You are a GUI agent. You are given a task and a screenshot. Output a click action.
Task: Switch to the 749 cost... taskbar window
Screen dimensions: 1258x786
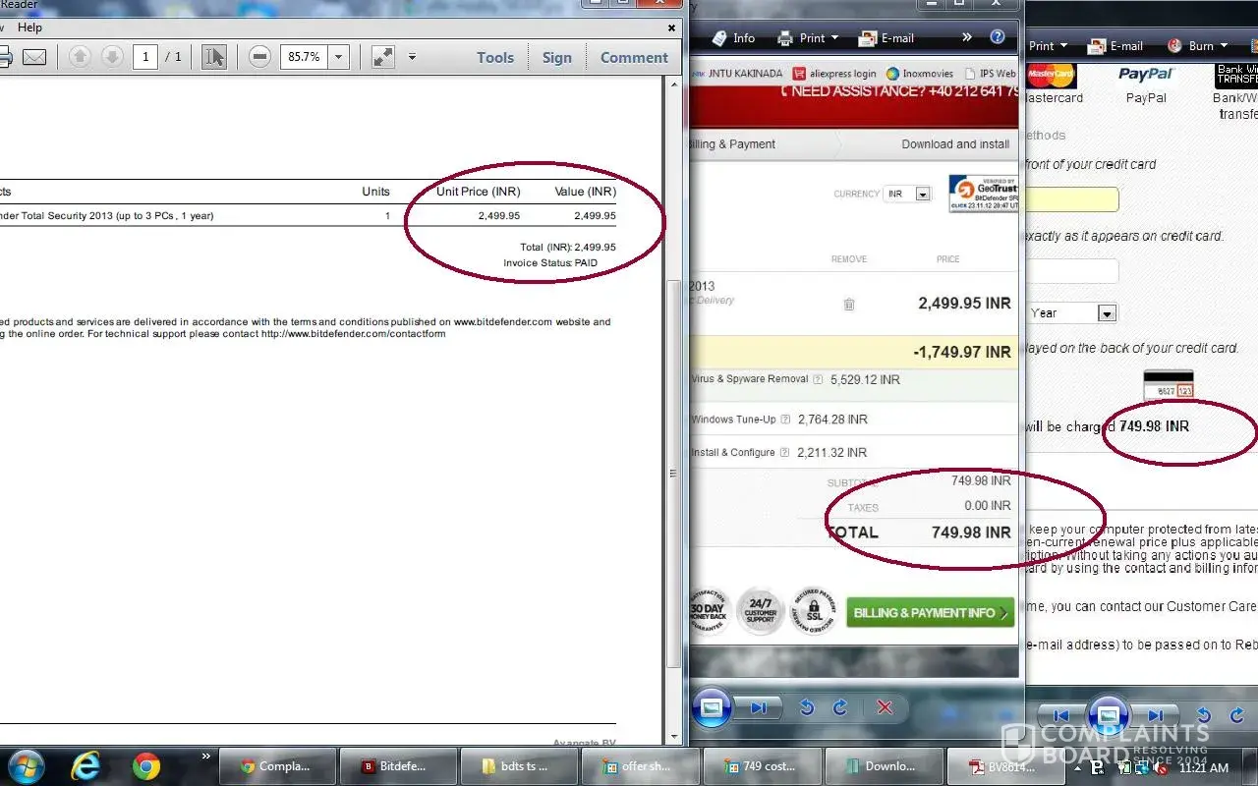761,766
